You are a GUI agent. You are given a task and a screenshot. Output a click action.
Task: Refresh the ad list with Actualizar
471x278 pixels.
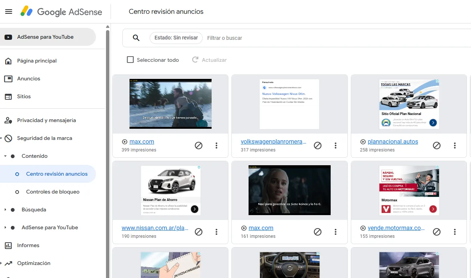[209, 60]
